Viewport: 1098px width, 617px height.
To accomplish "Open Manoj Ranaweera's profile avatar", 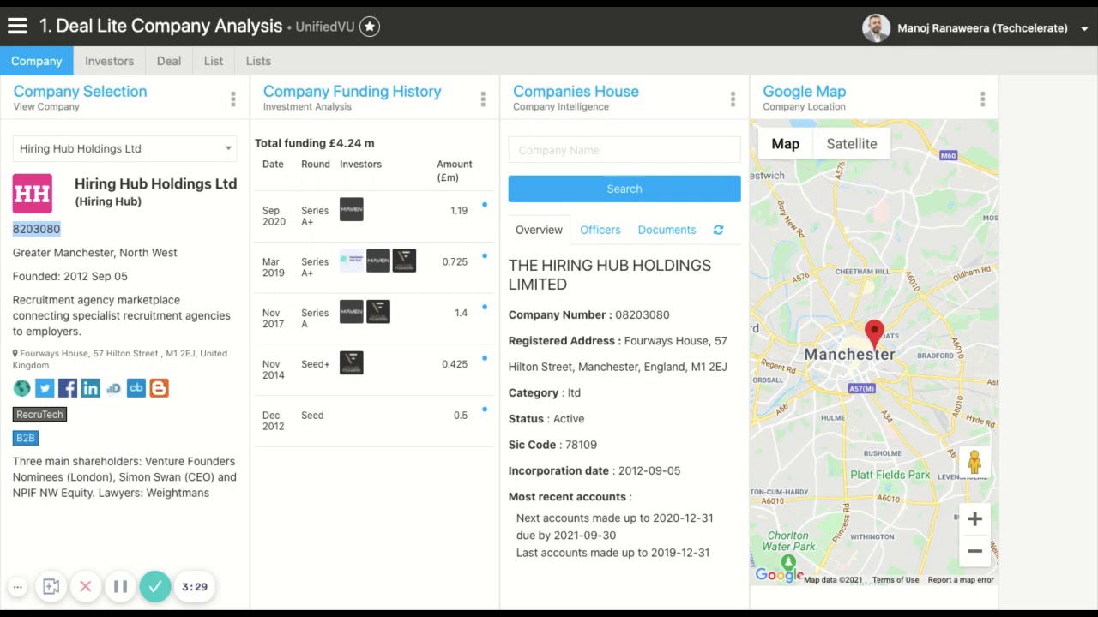I will (x=876, y=27).
